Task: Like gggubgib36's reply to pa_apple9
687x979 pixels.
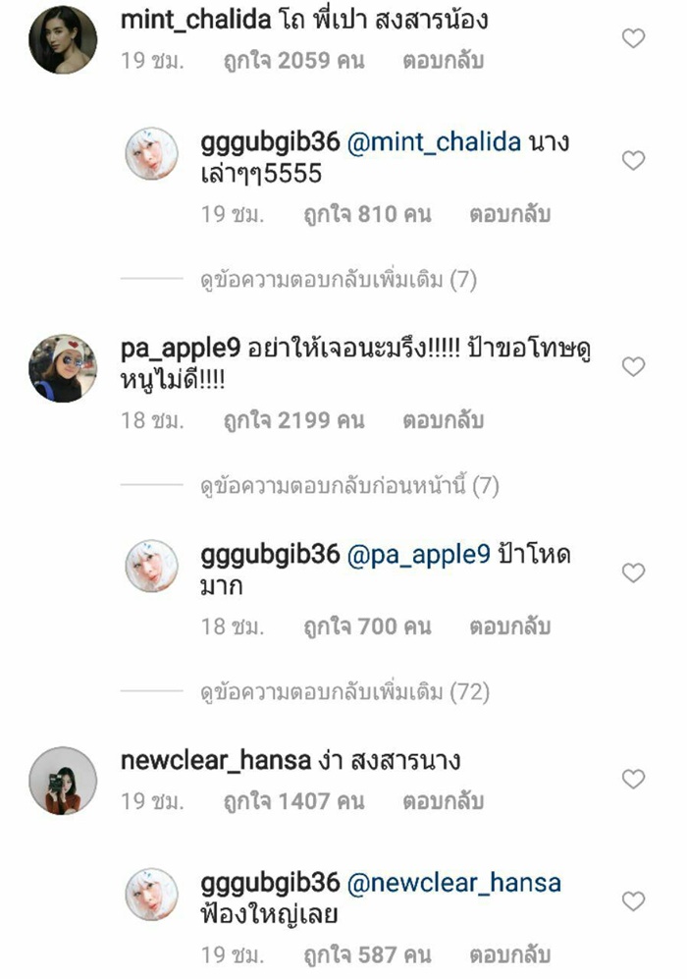Action: [x=633, y=572]
